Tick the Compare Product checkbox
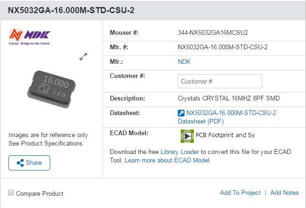The image size is (306, 208). pyautogui.click(x=11, y=193)
